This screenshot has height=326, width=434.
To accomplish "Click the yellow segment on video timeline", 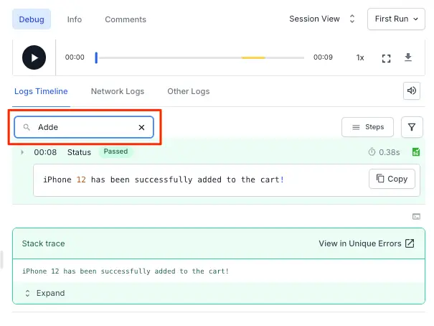I will [x=253, y=57].
